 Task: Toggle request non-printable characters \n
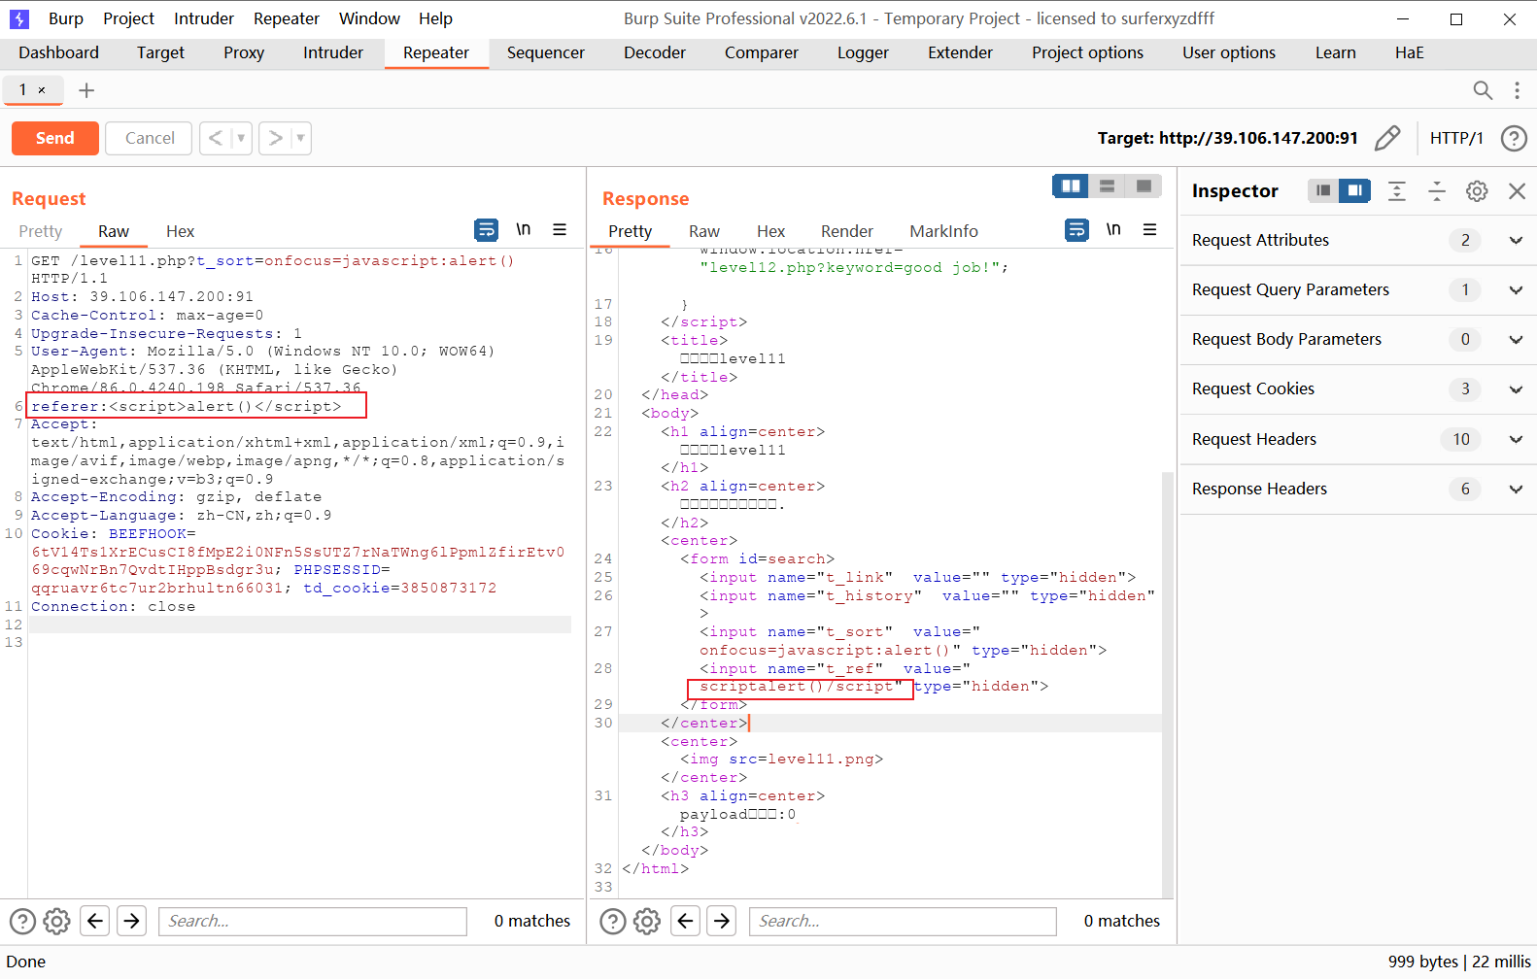[x=523, y=230]
